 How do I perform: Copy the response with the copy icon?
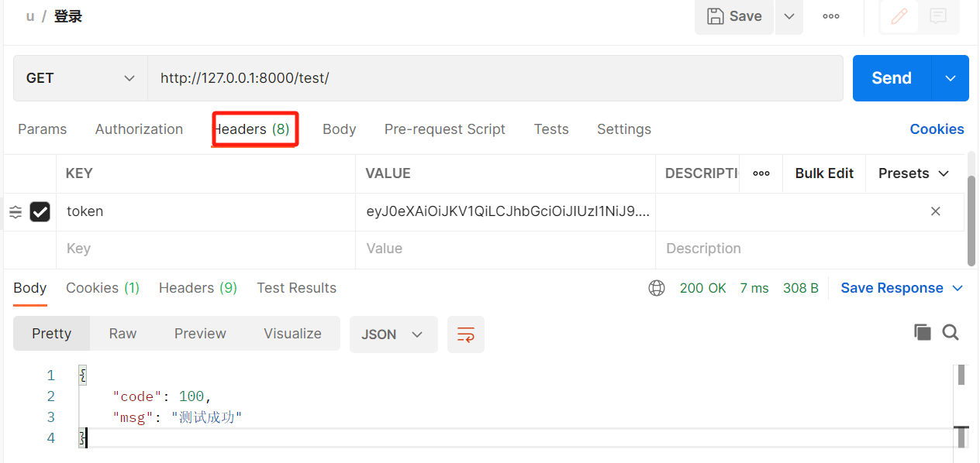pyautogui.click(x=923, y=333)
